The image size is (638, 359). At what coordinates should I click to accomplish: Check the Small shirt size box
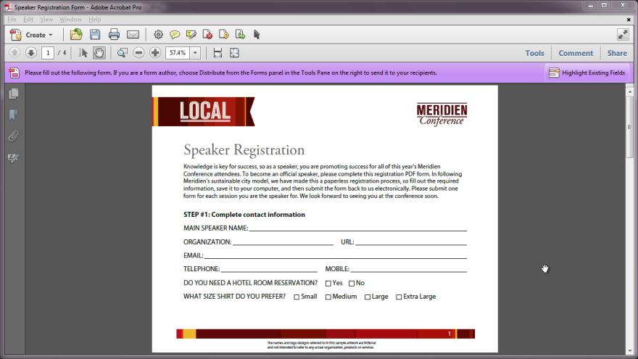pyautogui.click(x=297, y=297)
